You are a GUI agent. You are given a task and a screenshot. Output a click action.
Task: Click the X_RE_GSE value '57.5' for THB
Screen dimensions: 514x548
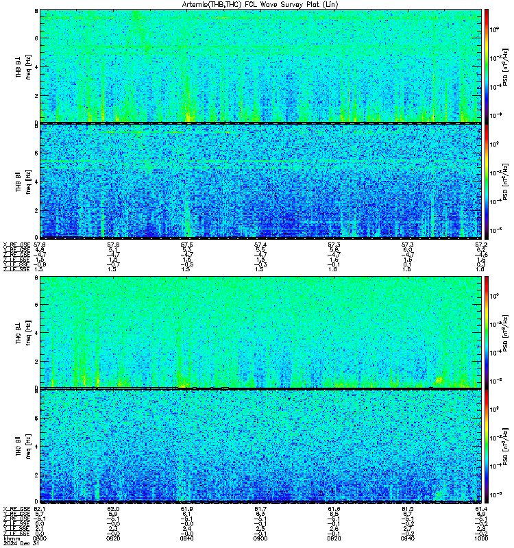[186, 245]
